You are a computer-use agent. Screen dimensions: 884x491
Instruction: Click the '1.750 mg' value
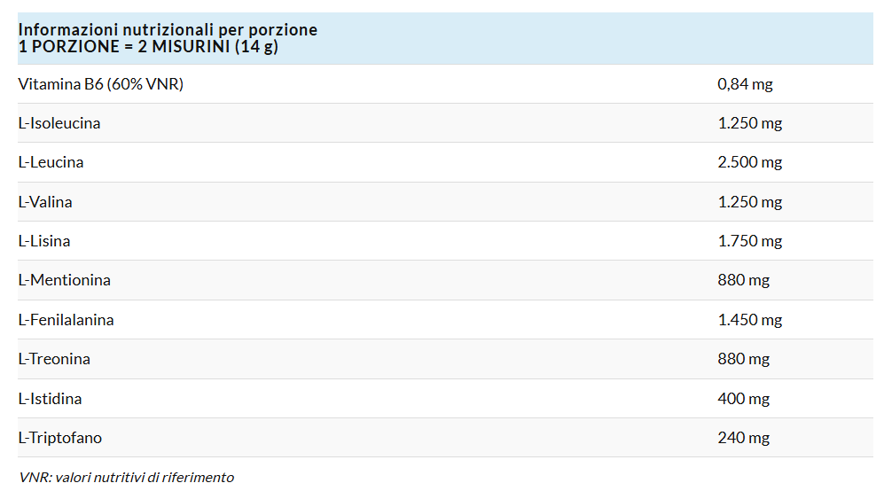(749, 241)
